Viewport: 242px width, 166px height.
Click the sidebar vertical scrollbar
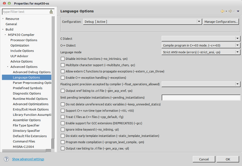53,82
